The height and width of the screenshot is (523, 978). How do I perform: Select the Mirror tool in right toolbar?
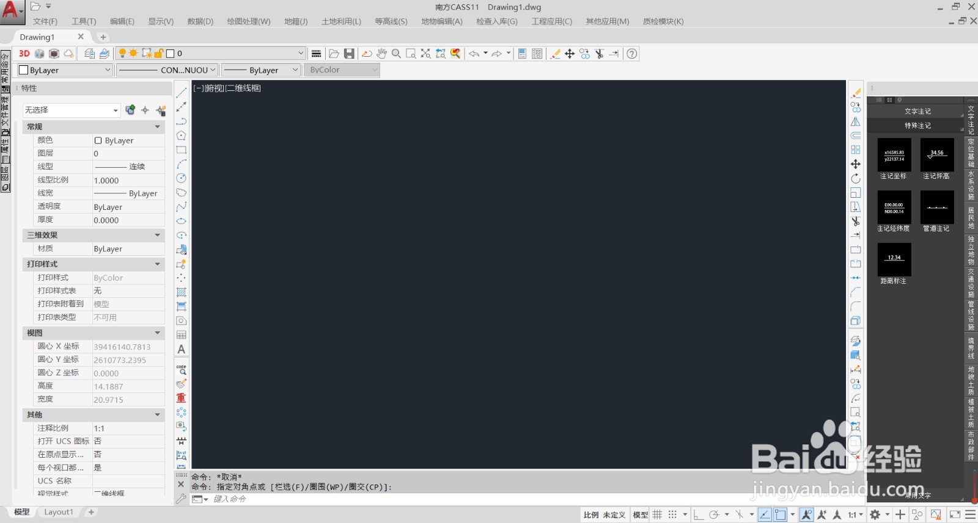pos(856,121)
